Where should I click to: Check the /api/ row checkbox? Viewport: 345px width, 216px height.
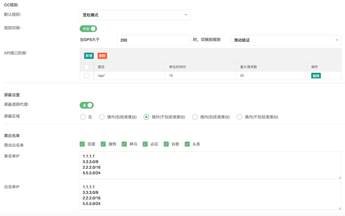(86, 75)
